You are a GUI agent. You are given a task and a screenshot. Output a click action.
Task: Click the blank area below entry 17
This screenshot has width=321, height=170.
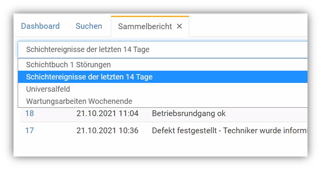tap(160, 148)
